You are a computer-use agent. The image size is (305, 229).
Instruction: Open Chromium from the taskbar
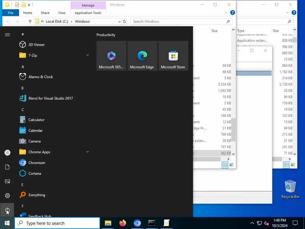(137, 223)
